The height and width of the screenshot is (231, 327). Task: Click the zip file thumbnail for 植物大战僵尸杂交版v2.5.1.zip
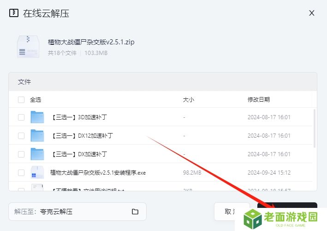point(28,47)
